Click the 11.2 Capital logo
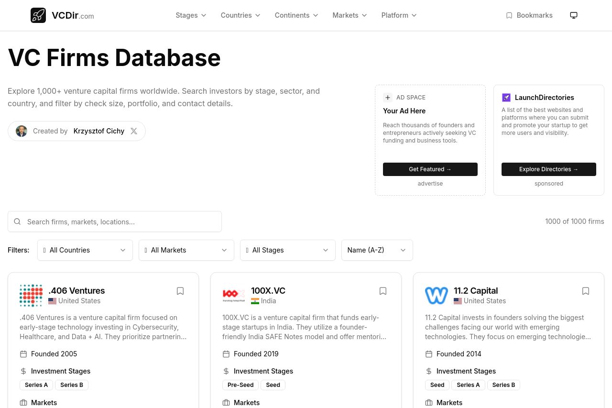The width and height of the screenshot is (612, 408). 437,296
